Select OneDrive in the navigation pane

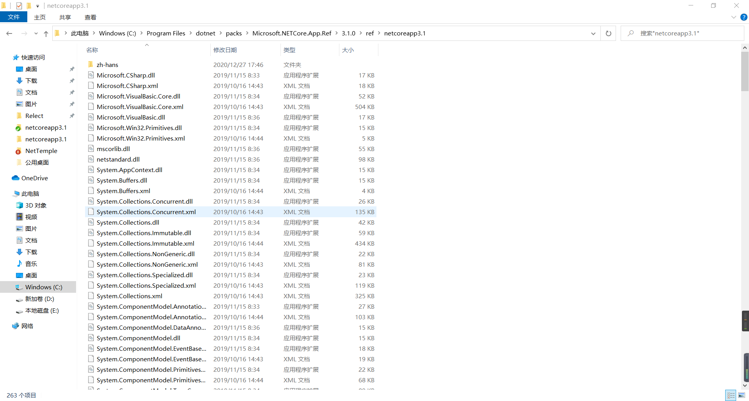click(34, 178)
